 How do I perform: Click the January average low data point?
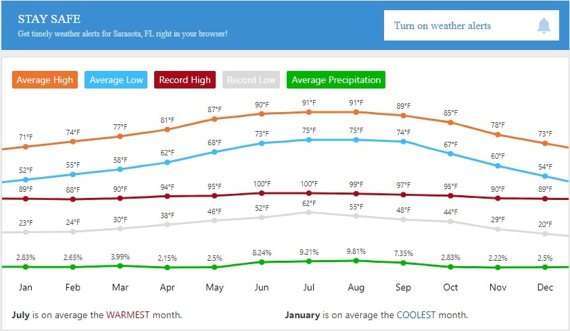click(x=26, y=180)
